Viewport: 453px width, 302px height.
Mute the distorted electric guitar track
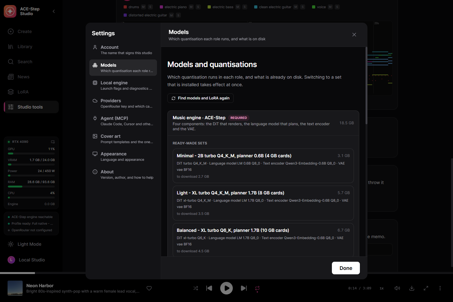[x=171, y=15]
